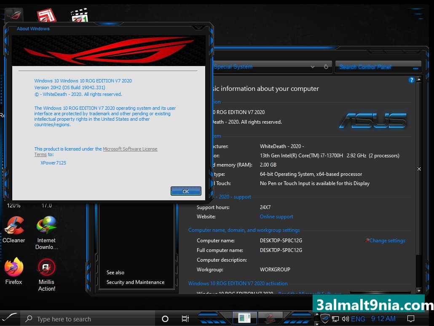Open the Start menu
Screen dimensions: 434x326
point(10,318)
